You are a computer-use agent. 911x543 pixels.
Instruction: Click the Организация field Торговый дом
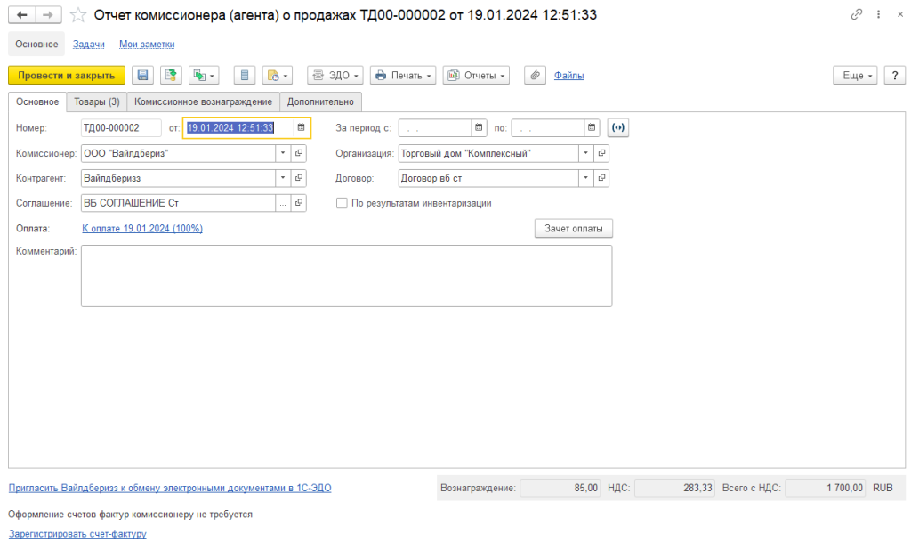(x=488, y=153)
